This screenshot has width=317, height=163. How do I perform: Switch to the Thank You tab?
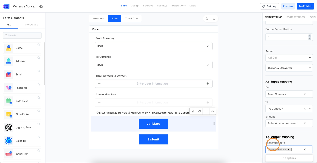tap(131, 18)
